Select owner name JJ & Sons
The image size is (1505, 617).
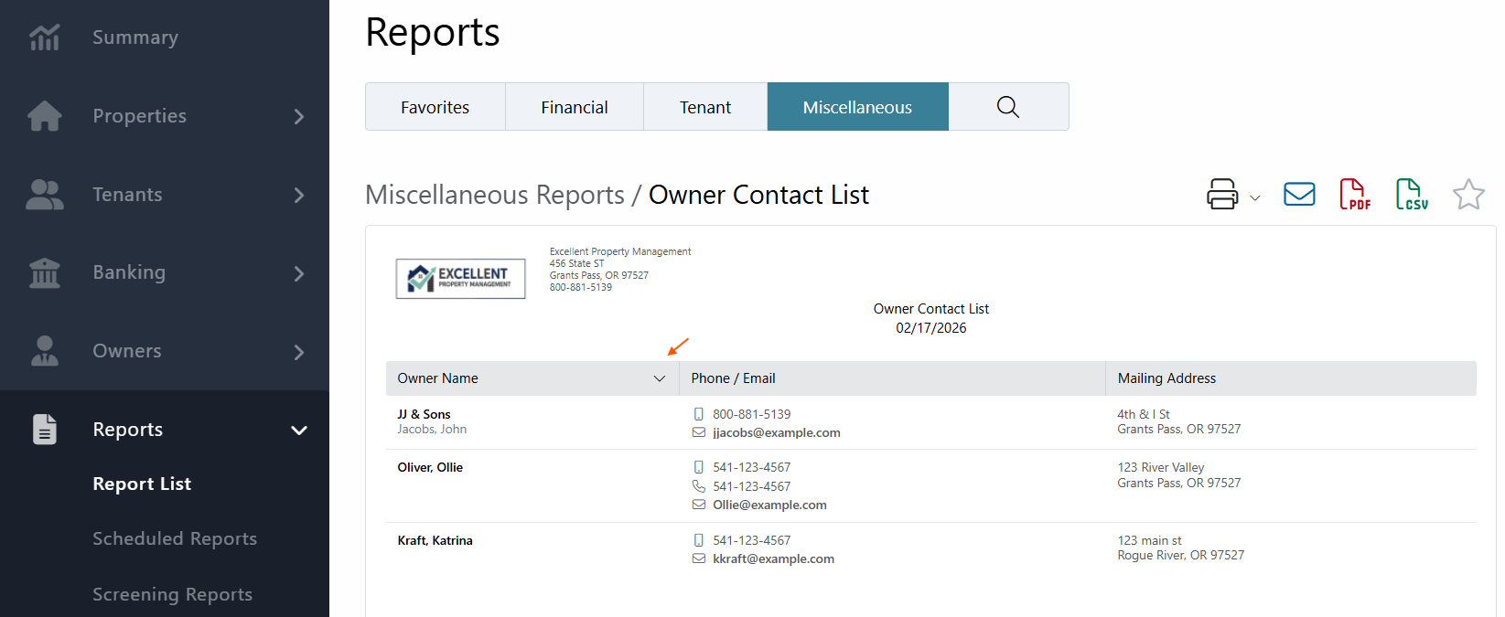424,414
